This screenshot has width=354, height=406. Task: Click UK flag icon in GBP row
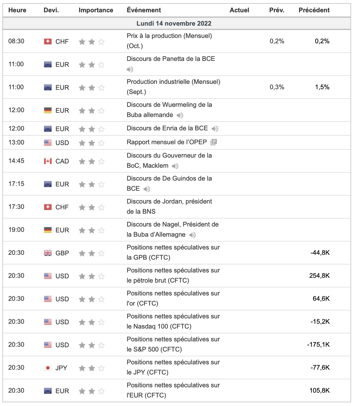[48, 253]
